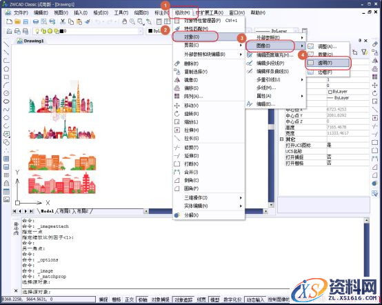
Task: Click the Cut scissors toolbar icon
Action: [x=63, y=21]
